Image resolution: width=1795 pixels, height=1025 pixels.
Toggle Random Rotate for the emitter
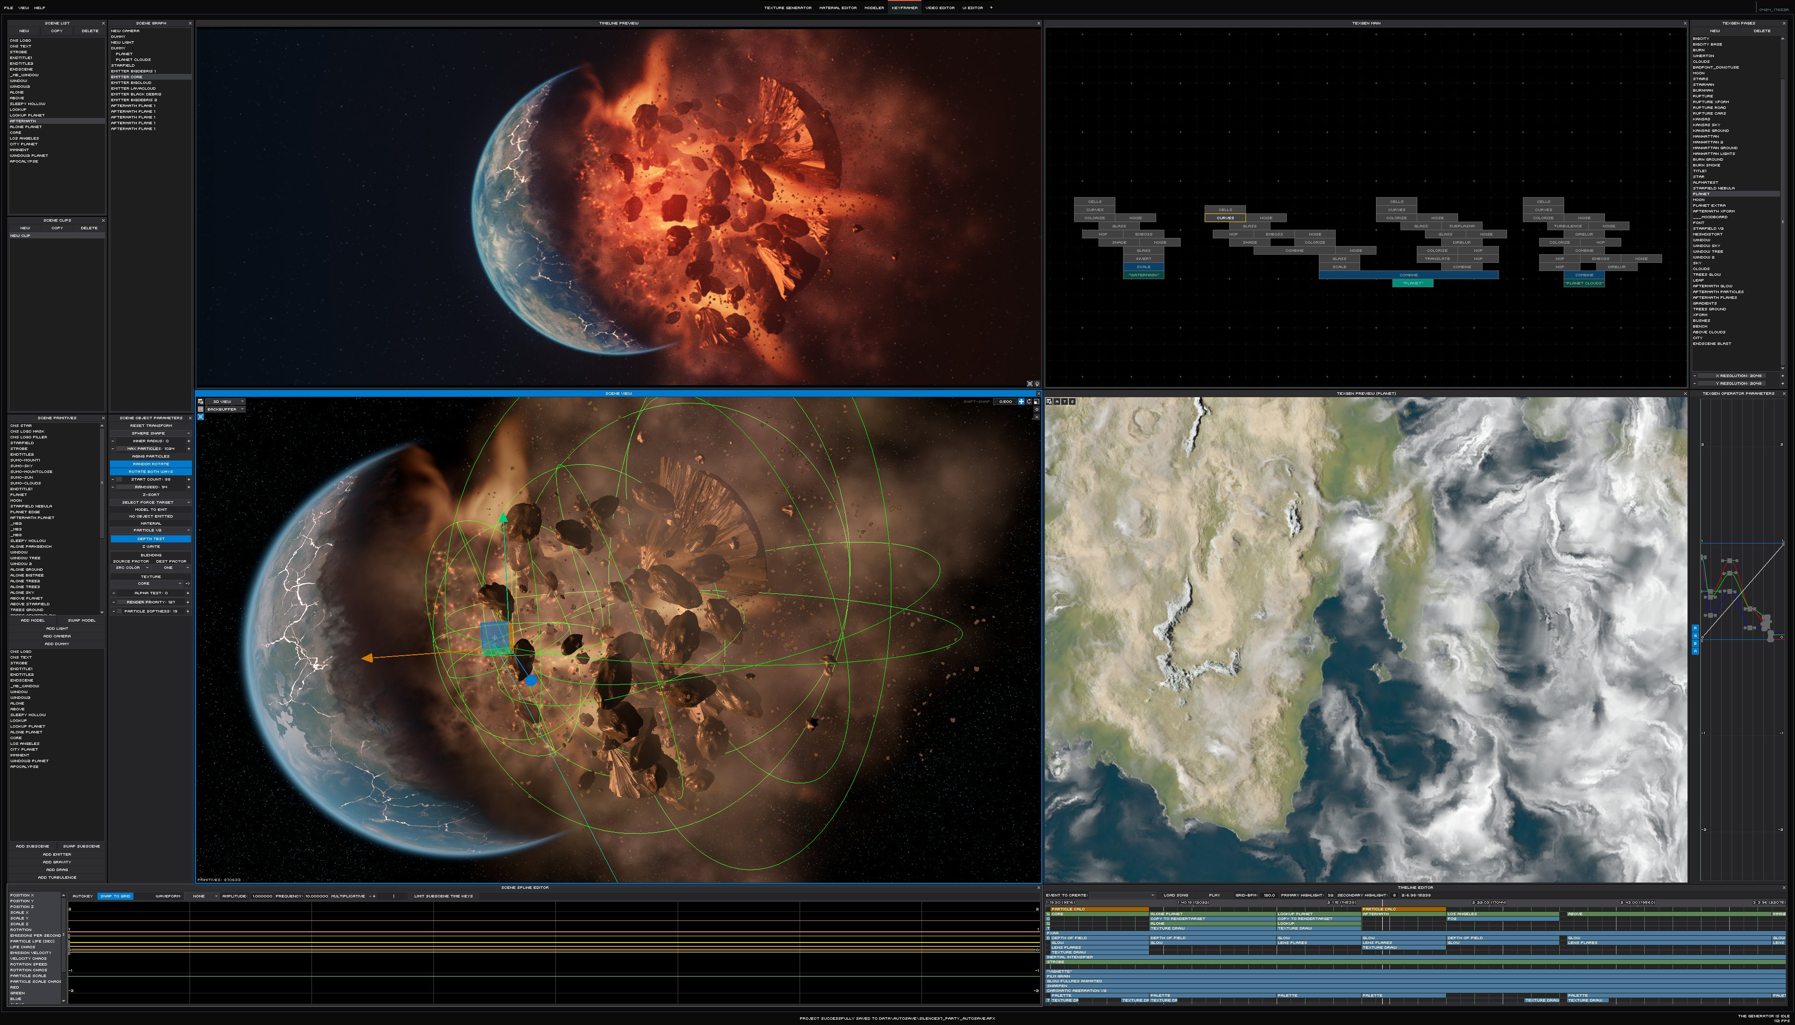click(151, 464)
